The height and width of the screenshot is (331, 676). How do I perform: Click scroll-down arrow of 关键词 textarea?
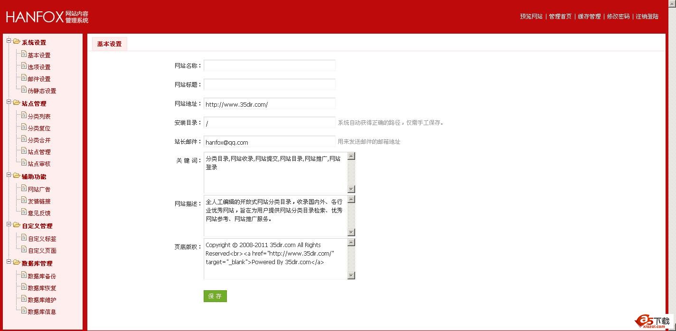(351, 189)
